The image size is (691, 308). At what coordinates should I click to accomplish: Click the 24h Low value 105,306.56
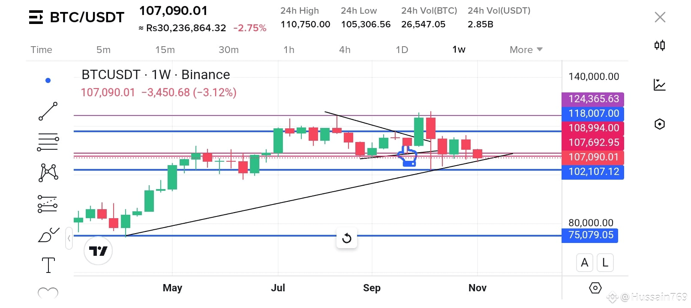click(366, 24)
